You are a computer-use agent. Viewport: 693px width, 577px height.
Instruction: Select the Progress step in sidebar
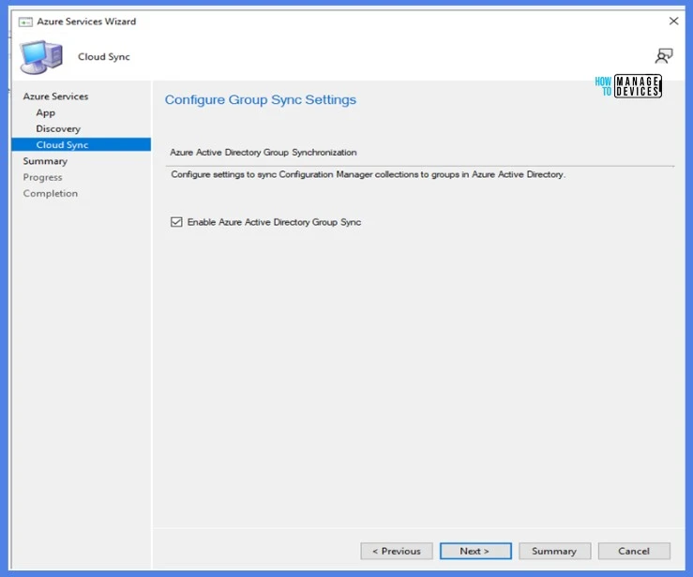[42, 177]
